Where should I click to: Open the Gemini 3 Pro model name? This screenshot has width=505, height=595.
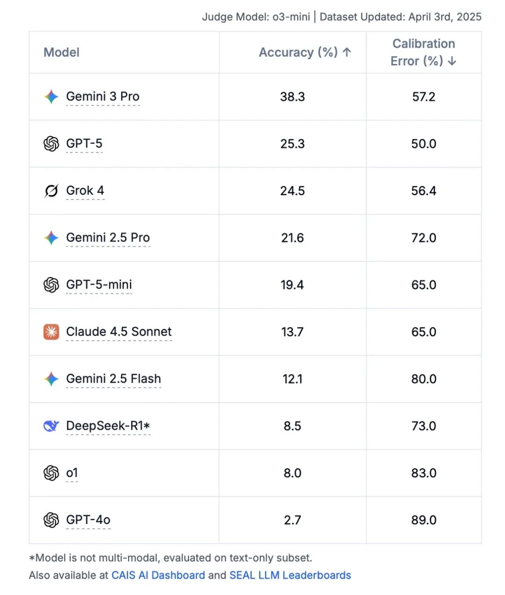[x=103, y=96]
